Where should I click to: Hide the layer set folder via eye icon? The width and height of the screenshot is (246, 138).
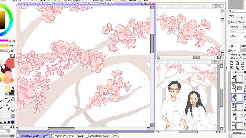click(234, 86)
